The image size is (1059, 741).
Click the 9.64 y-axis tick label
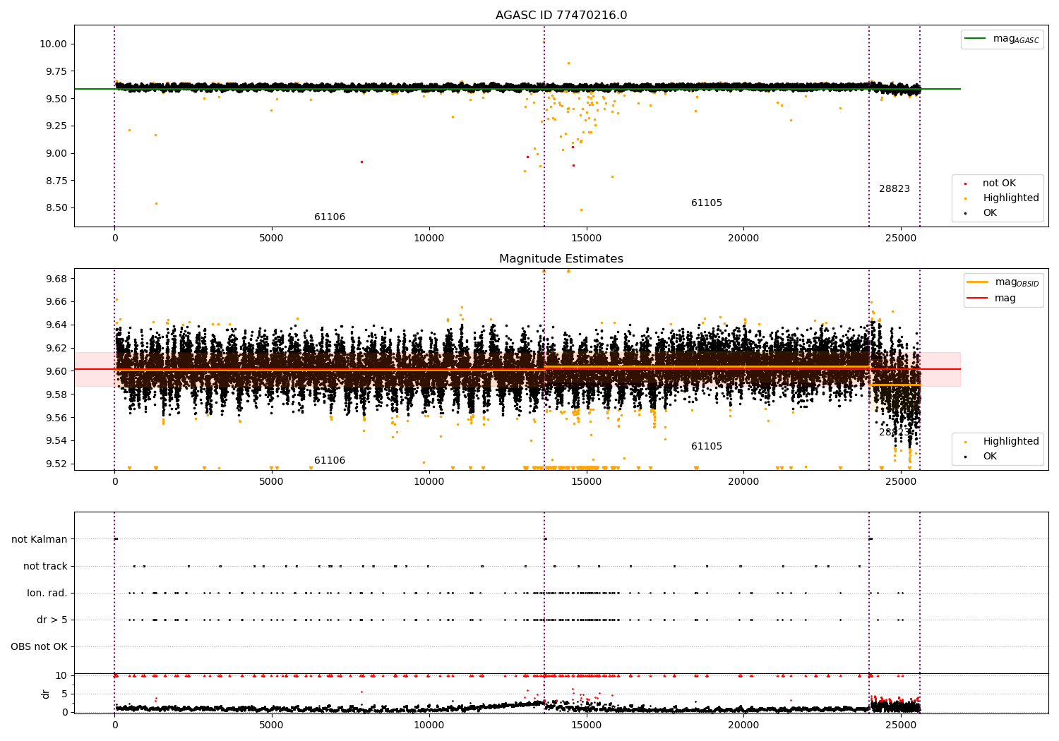pyautogui.click(x=56, y=325)
